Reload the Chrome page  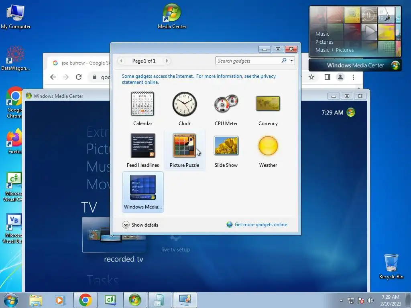[79, 77]
